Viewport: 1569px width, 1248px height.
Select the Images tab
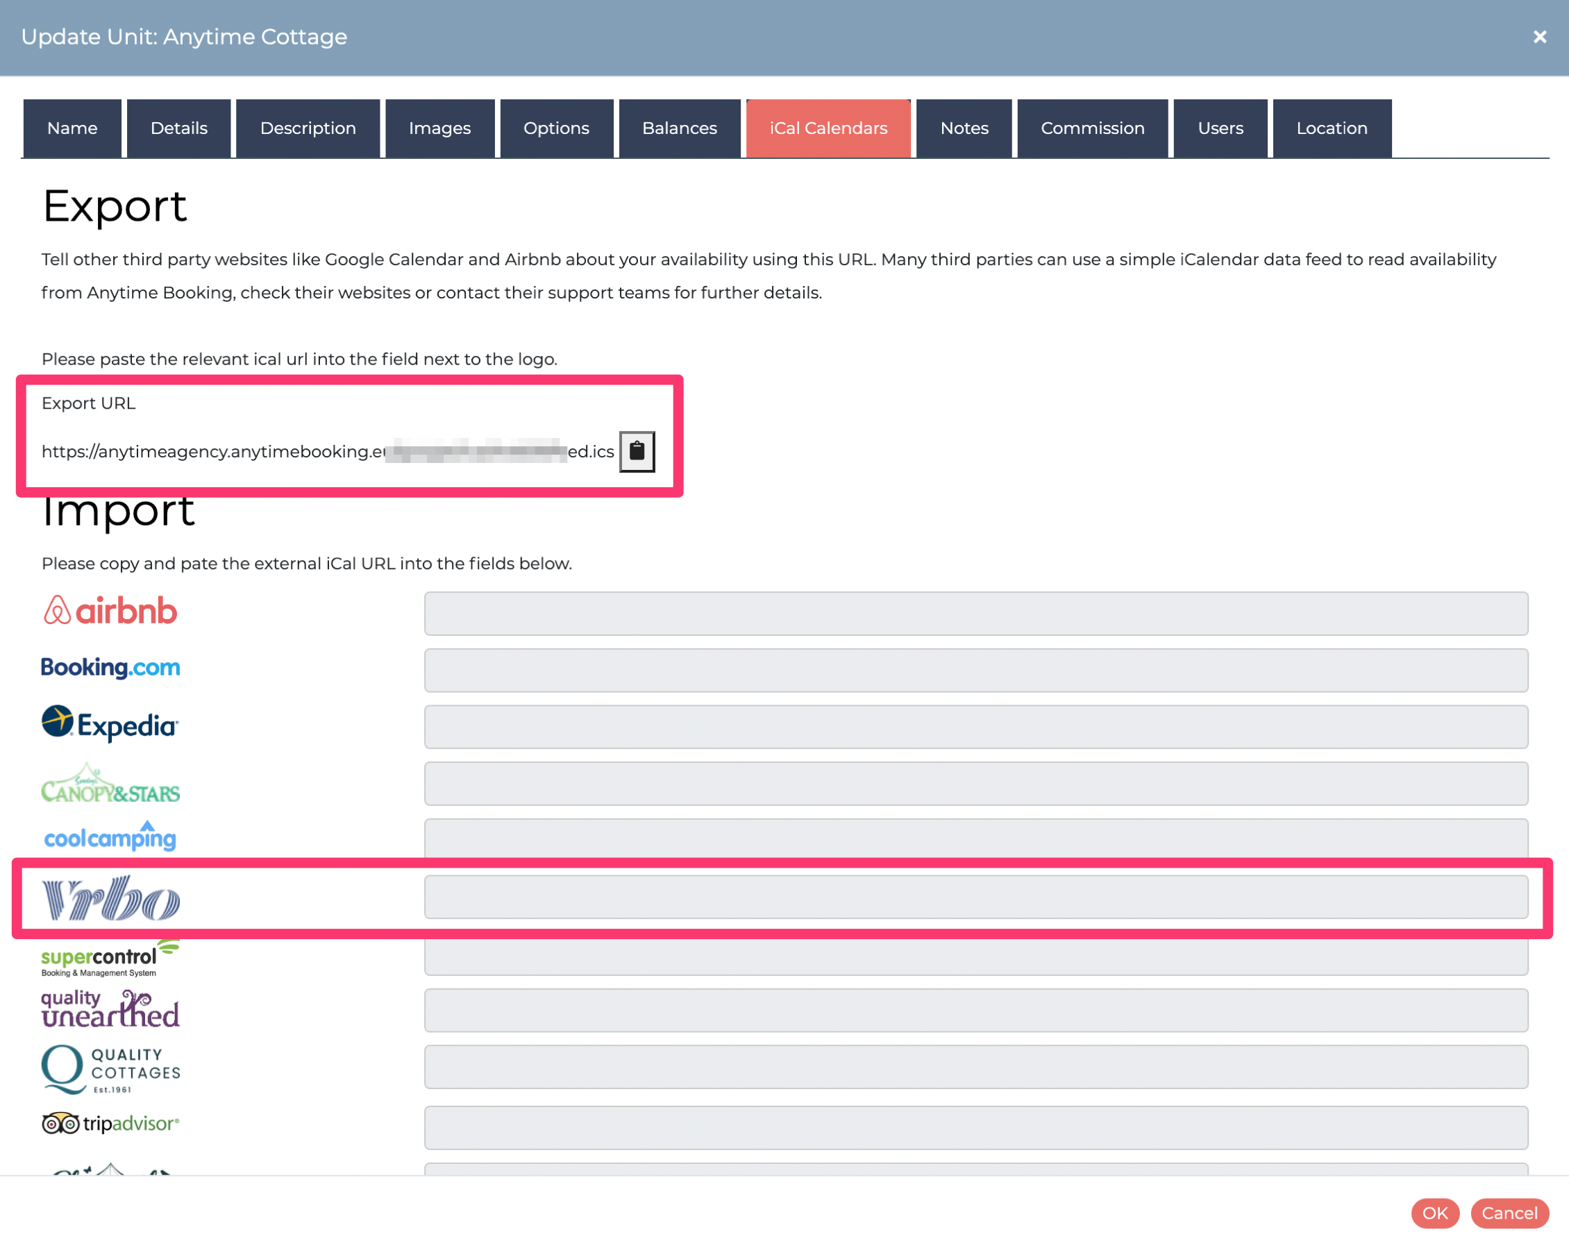pos(439,128)
